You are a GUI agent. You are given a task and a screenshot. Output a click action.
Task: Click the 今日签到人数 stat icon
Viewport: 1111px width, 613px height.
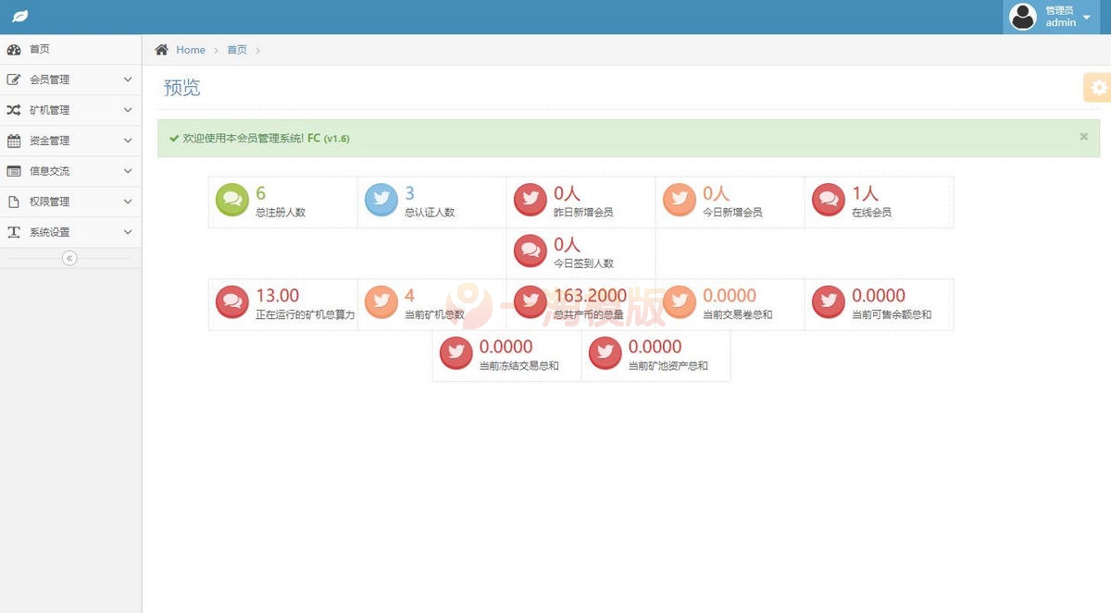(x=531, y=251)
